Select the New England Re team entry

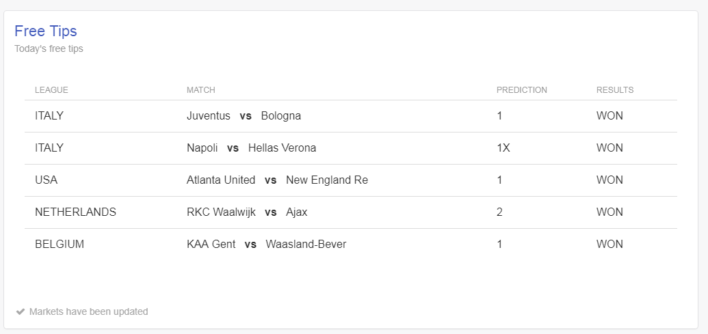pyautogui.click(x=327, y=180)
